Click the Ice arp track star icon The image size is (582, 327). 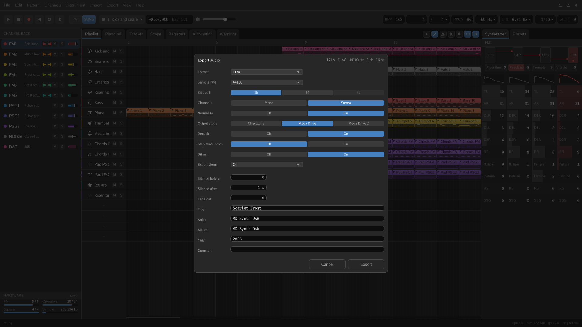coord(90,185)
